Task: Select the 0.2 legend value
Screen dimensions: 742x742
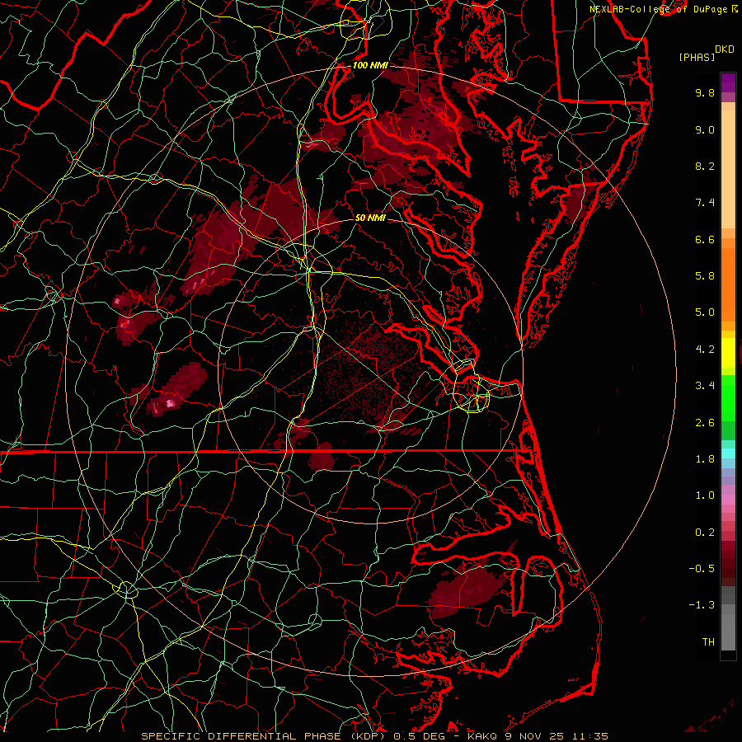Action: (705, 533)
